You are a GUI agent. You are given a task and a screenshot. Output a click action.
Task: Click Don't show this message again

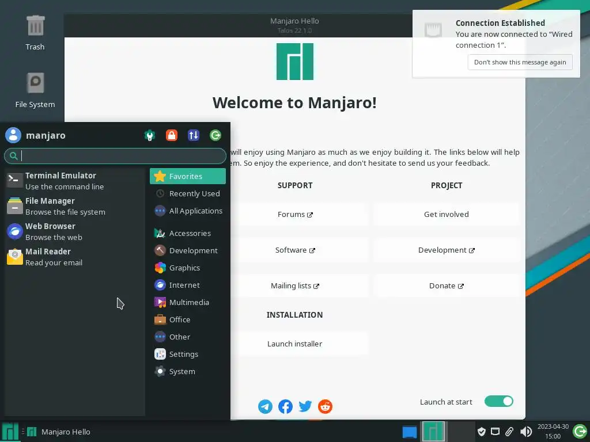pyautogui.click(x=520, y=62)
